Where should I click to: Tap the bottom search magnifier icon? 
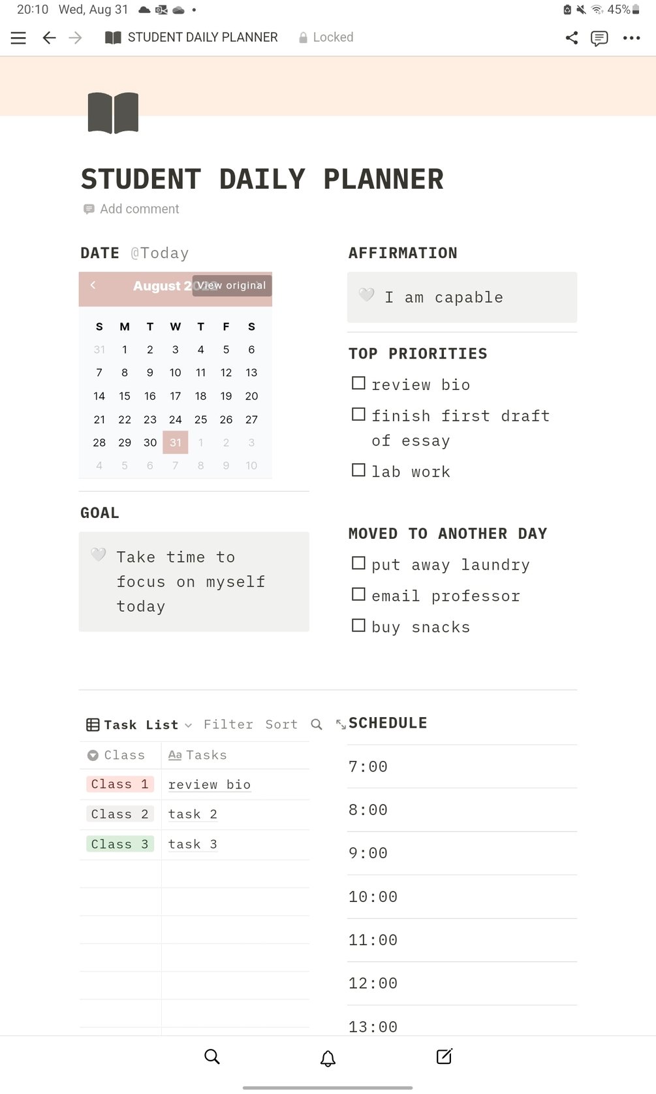tap(212, 1057)
